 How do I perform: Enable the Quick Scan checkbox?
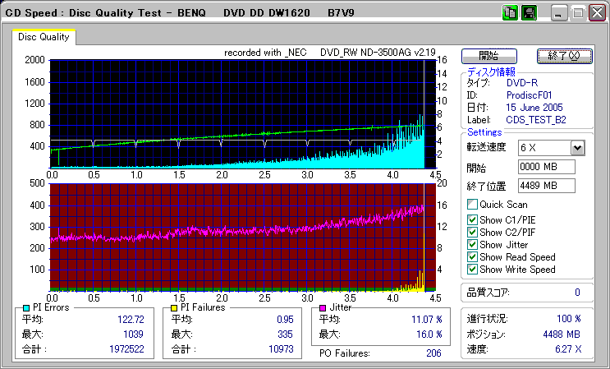pos(472,204)
